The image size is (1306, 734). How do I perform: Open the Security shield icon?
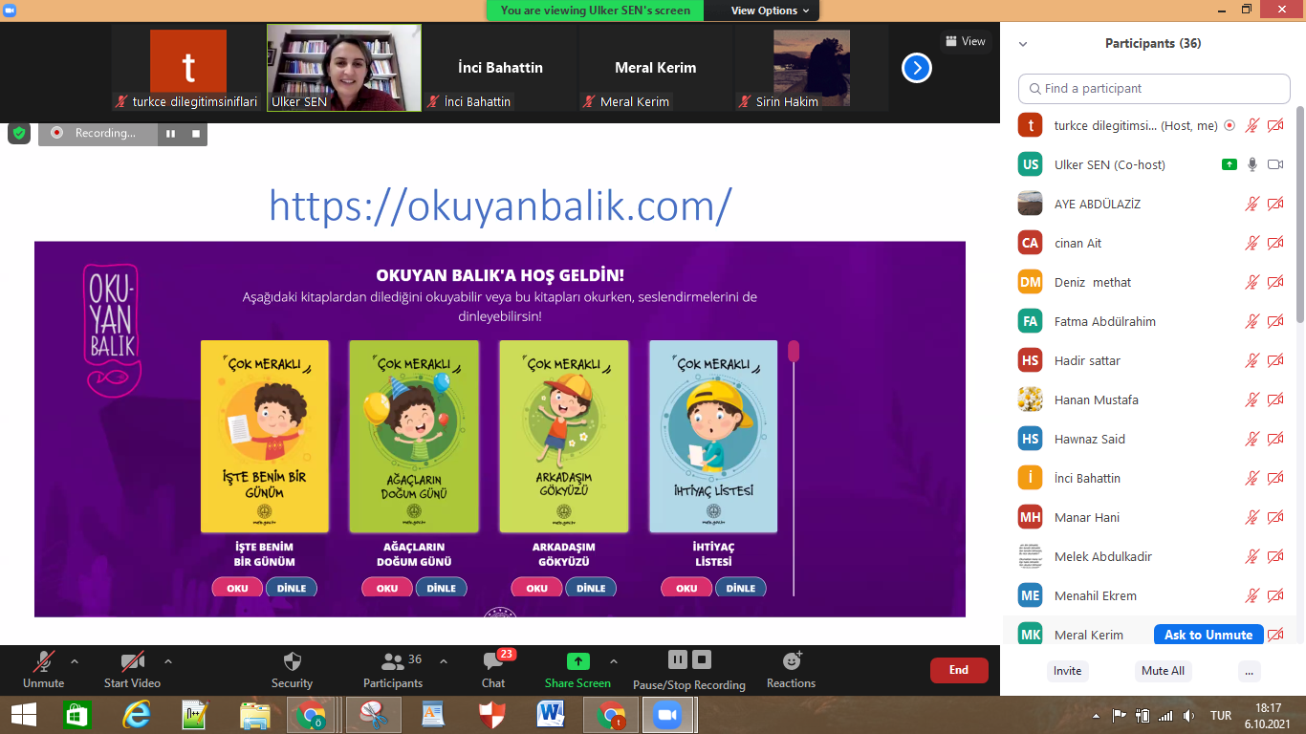[x=293, y=661]
